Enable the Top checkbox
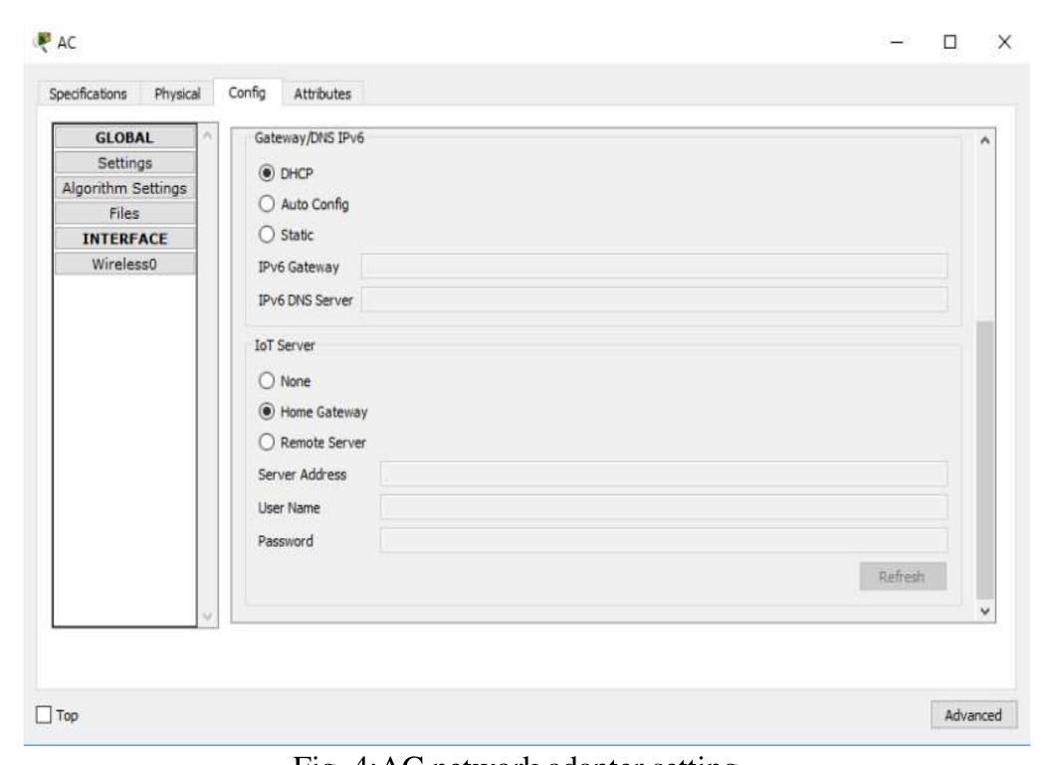This screenshot has height=765, width=1041. click(x=44, y=714)
